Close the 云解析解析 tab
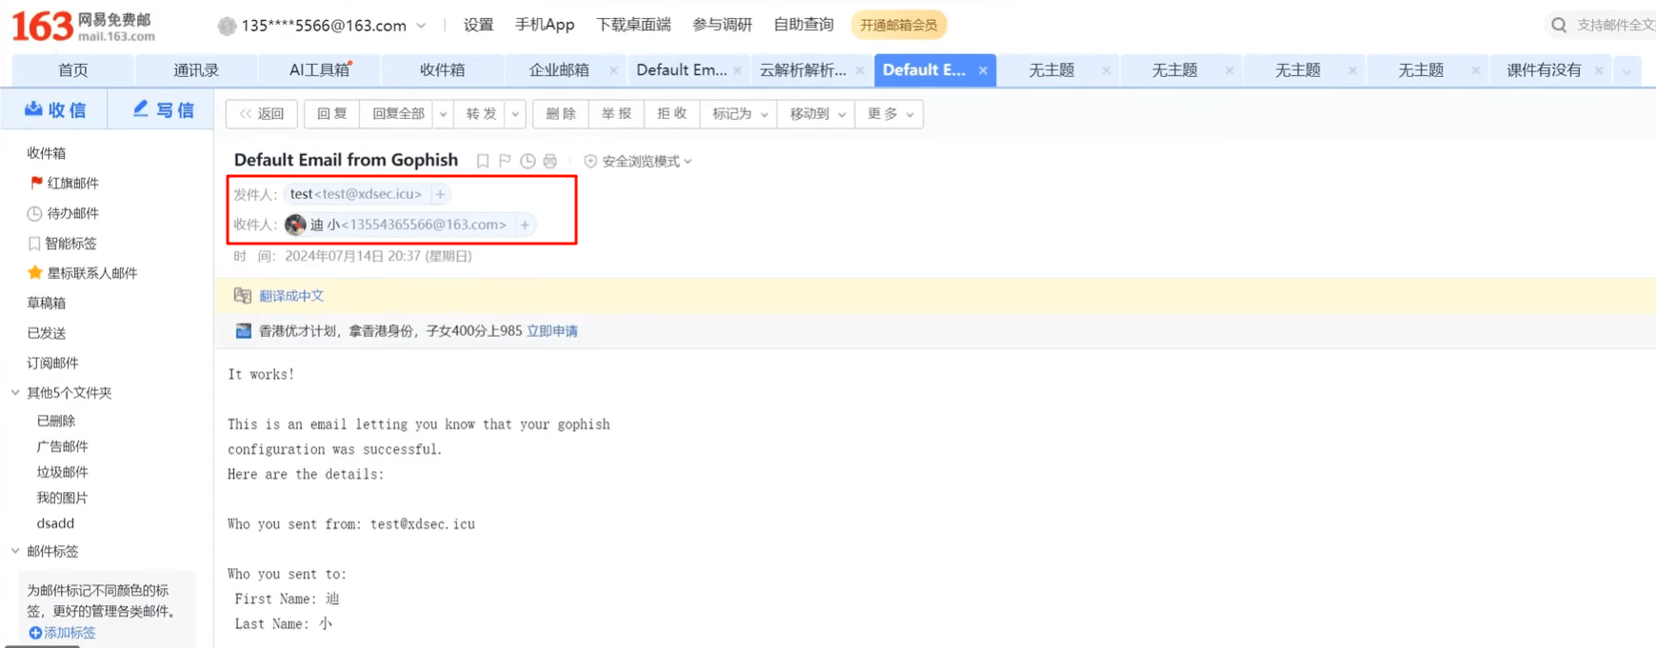This screenshot has height=648, width=1656. click(x=860, y=70)
